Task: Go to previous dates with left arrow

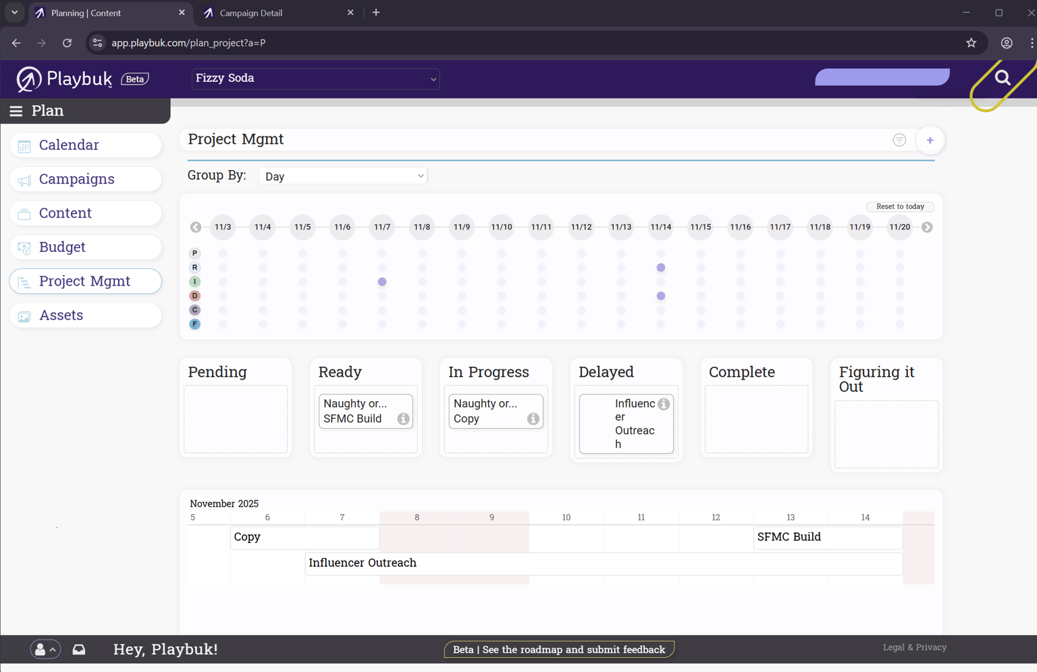Action: click(196, 227)
